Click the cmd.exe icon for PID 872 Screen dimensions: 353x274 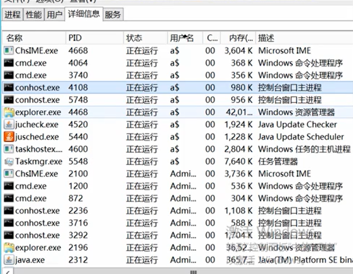coord(9,199)
